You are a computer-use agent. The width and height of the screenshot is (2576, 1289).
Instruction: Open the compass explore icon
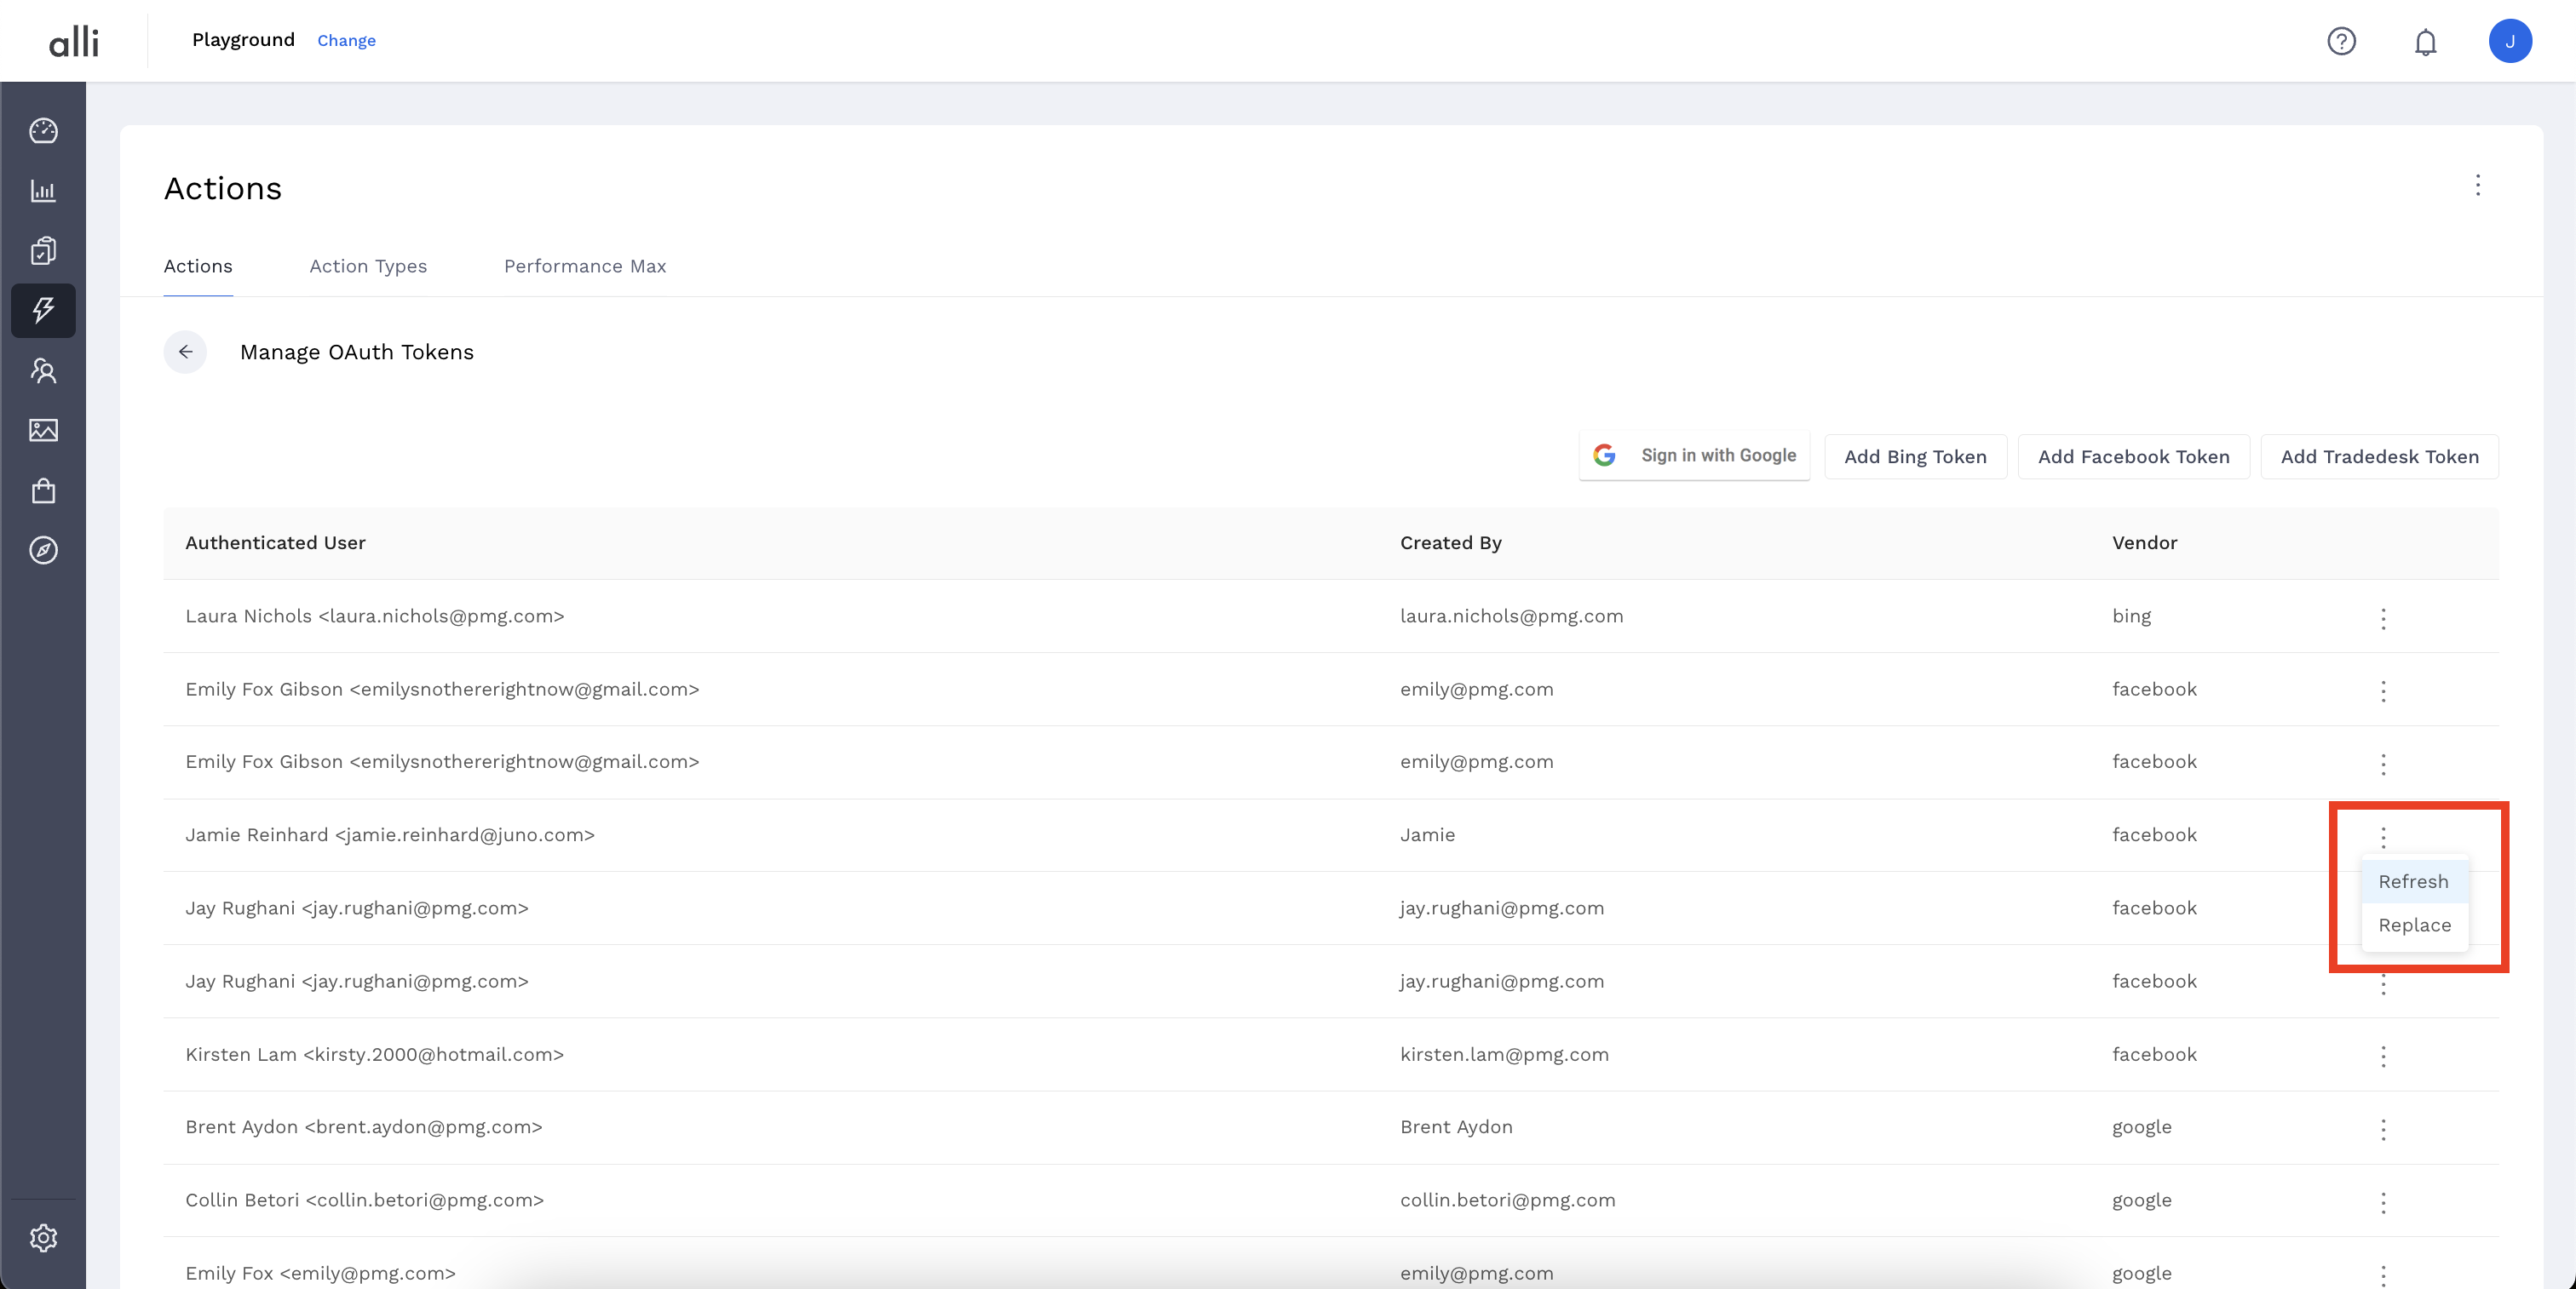pos(43,551)
